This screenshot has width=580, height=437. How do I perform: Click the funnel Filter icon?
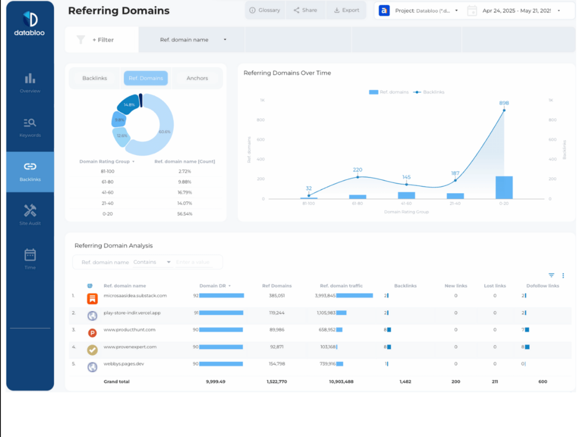81,40
